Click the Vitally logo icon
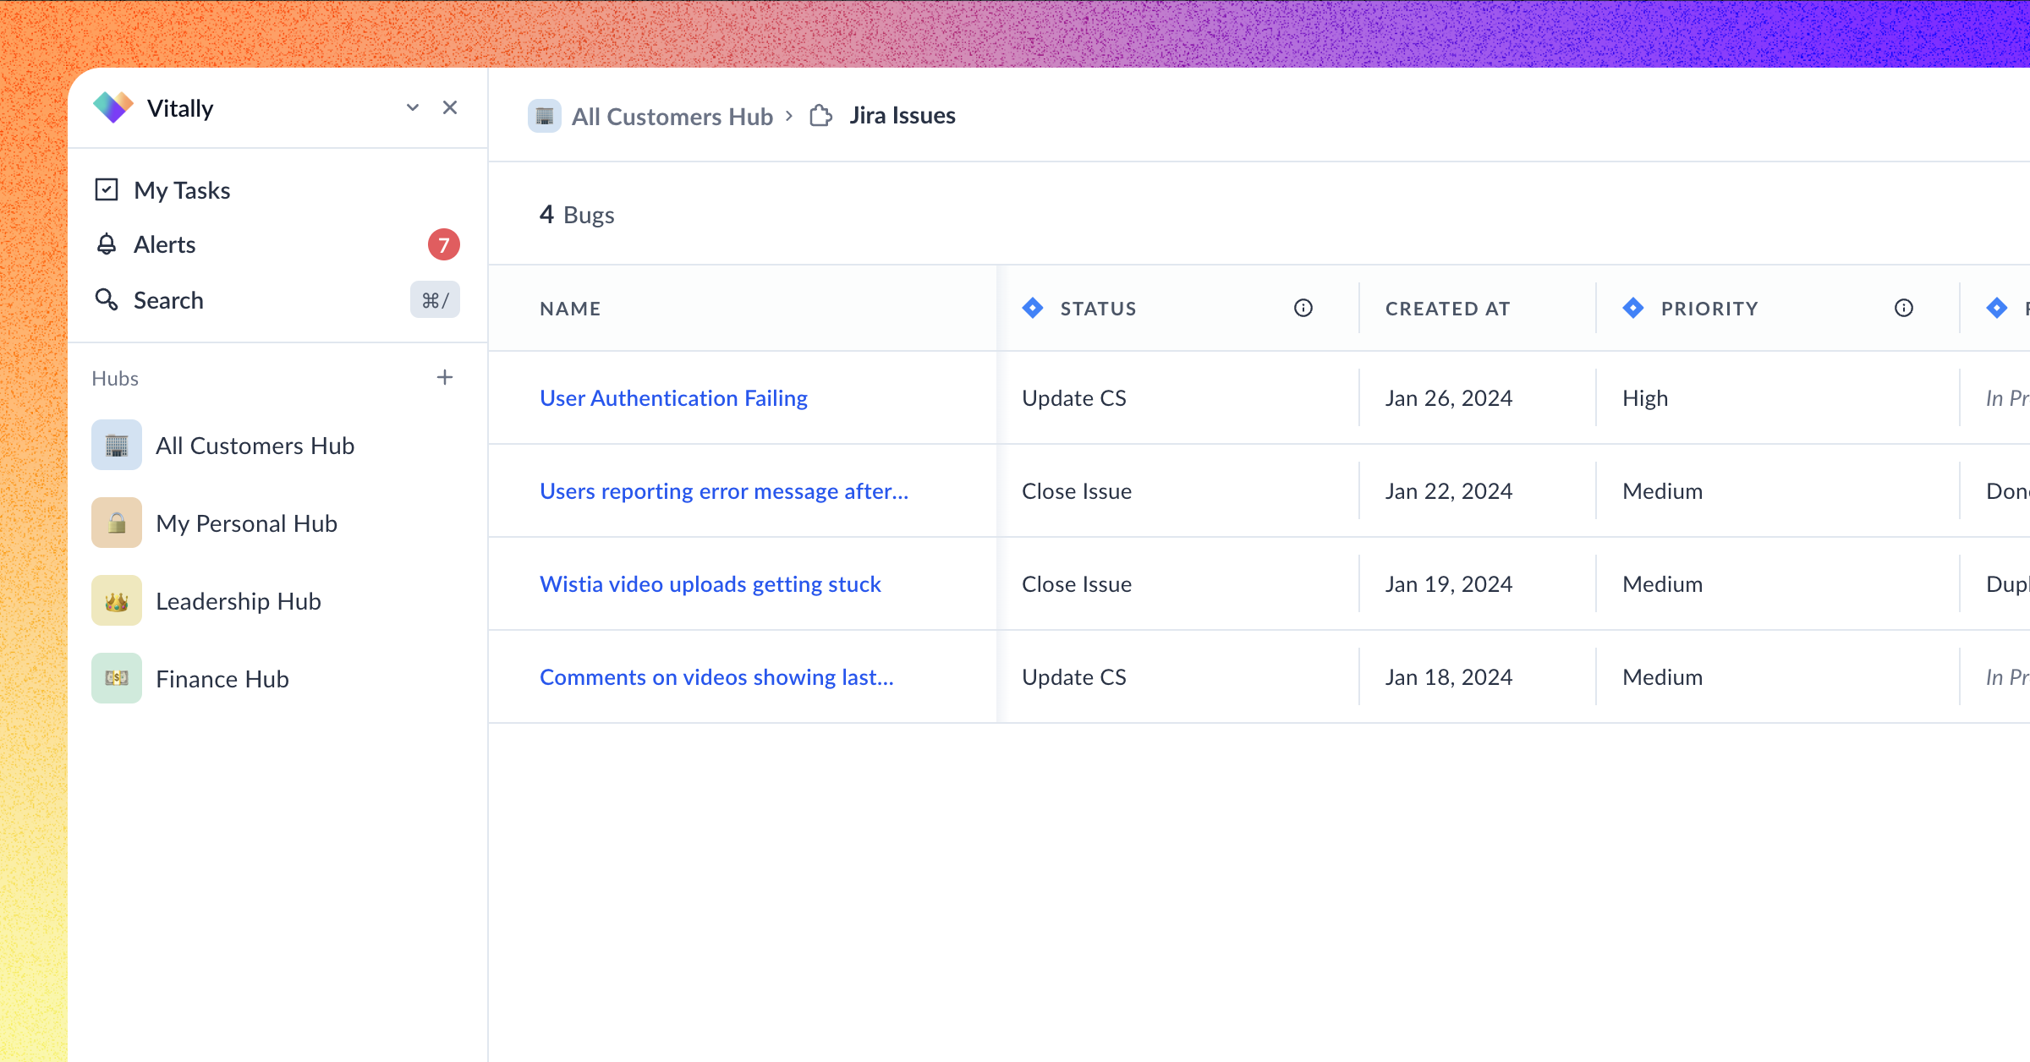This screenshot has width=2030, height=1062. point(113,107)
